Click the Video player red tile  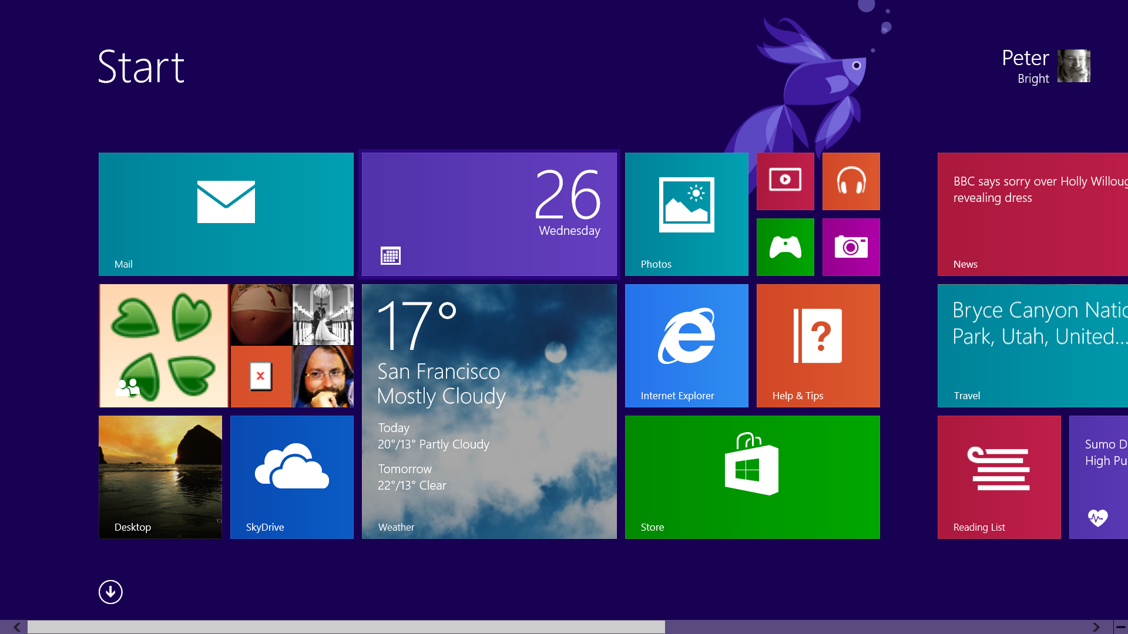(x=785, y=181)
